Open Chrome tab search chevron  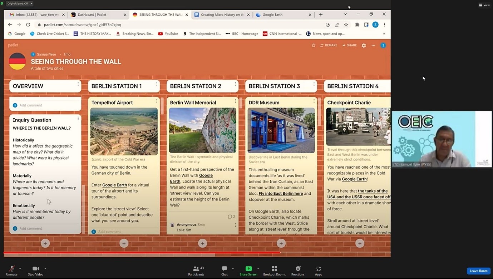pyautogui.click(x=345, y=14)
